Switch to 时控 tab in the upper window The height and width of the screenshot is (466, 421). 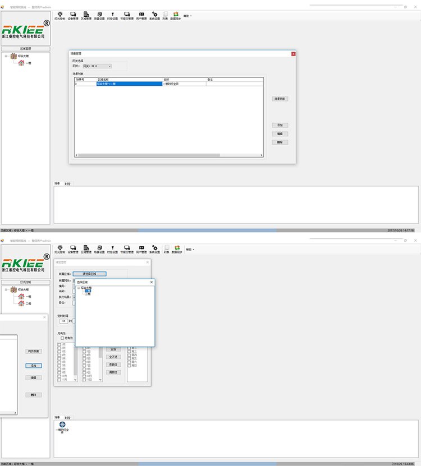tap(67, 183)
